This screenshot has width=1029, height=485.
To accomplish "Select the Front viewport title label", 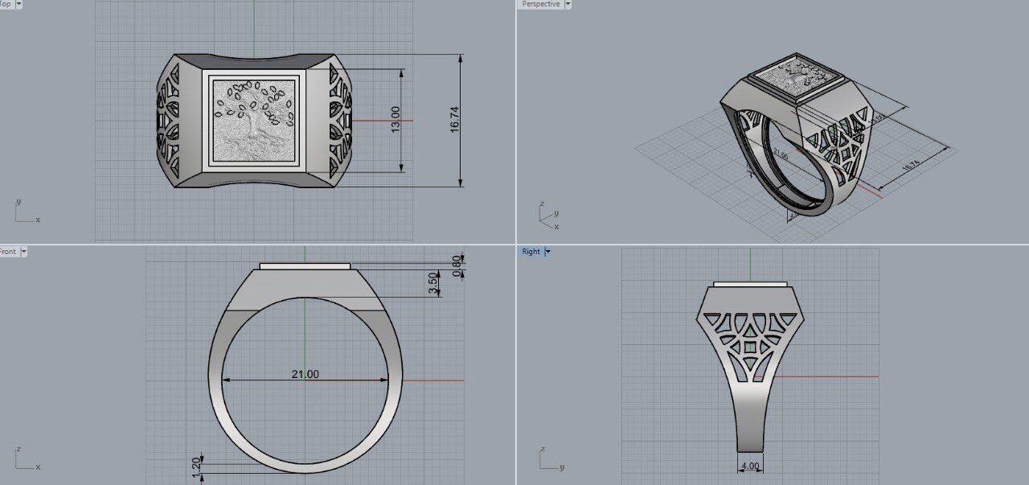I will point(7,252).
